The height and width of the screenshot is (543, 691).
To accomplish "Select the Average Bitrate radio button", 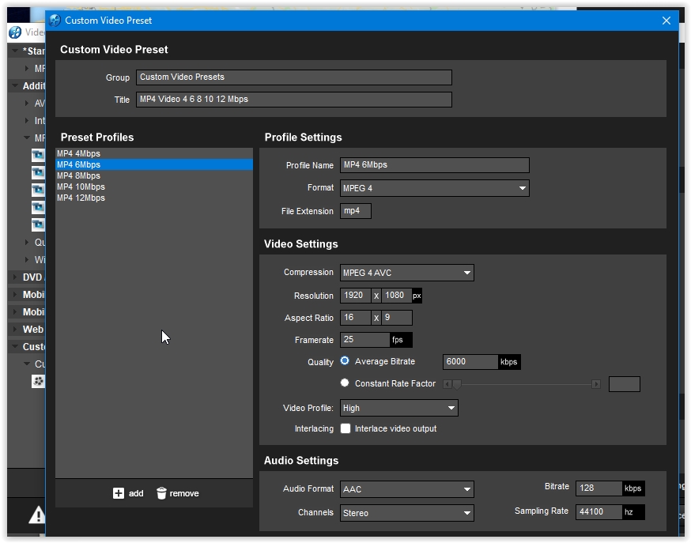I will (x=345, y=361).
